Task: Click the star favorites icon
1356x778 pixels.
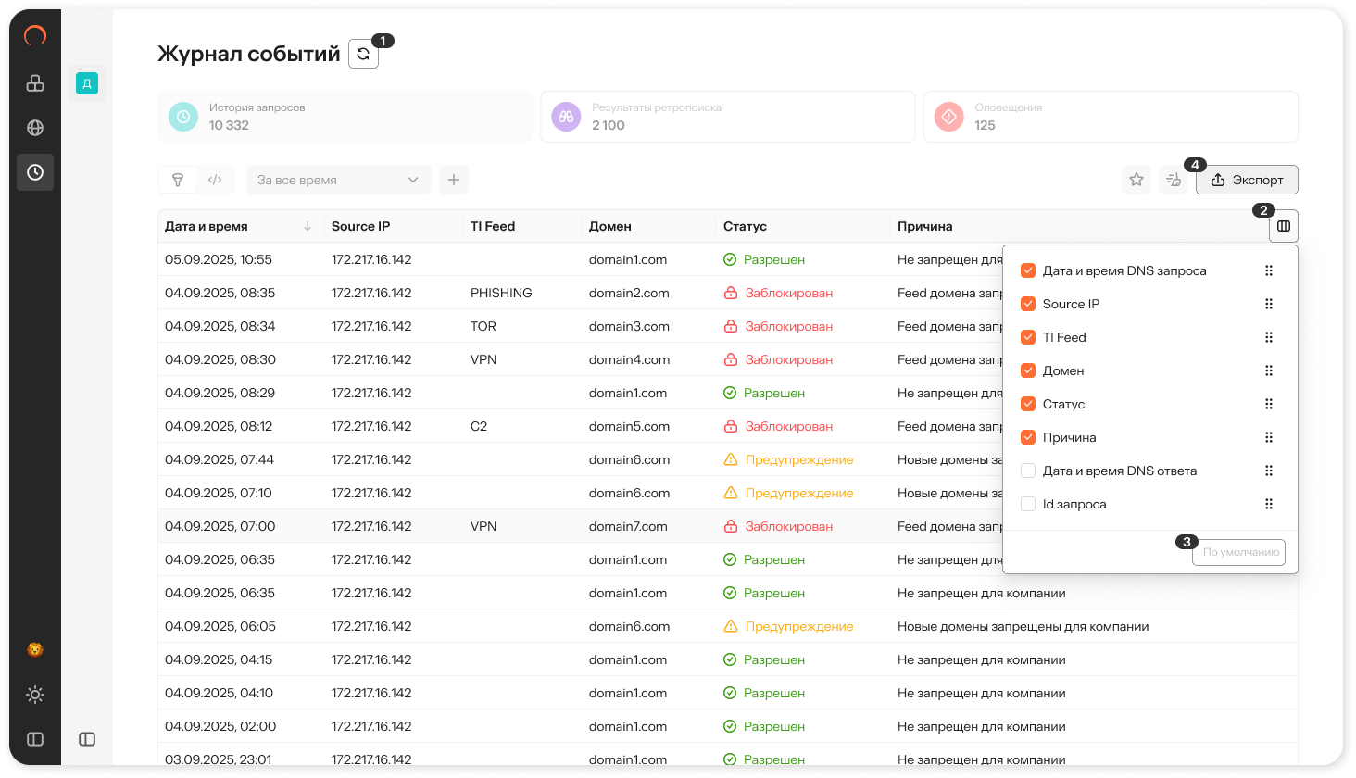Action: [1136, 180]
